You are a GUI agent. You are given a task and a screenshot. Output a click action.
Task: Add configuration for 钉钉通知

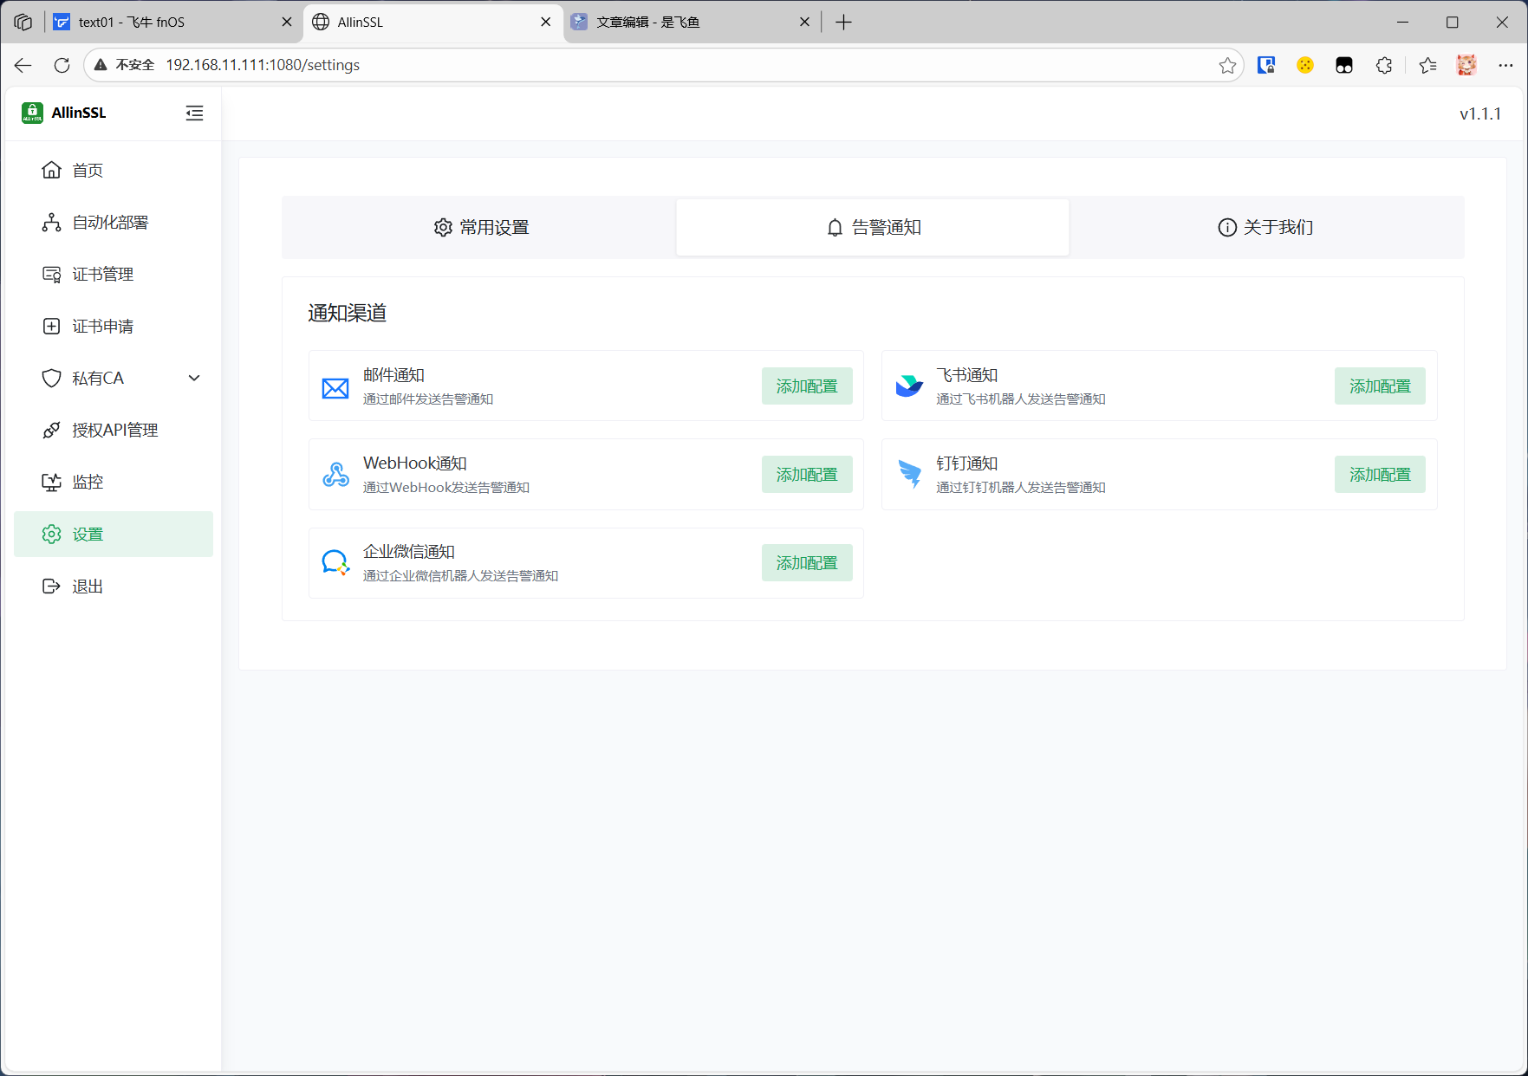point(1379,475)
